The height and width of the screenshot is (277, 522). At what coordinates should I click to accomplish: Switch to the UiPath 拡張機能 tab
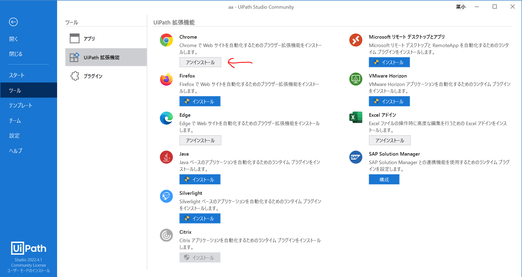click(106, 57)
